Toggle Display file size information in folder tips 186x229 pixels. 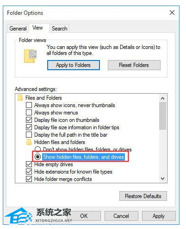[29, 127]
